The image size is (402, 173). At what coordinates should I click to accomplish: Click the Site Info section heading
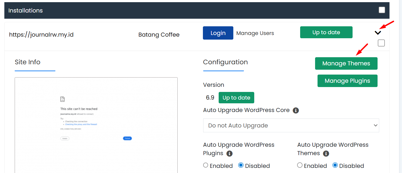pyautogui.click(x=27, y=62)
